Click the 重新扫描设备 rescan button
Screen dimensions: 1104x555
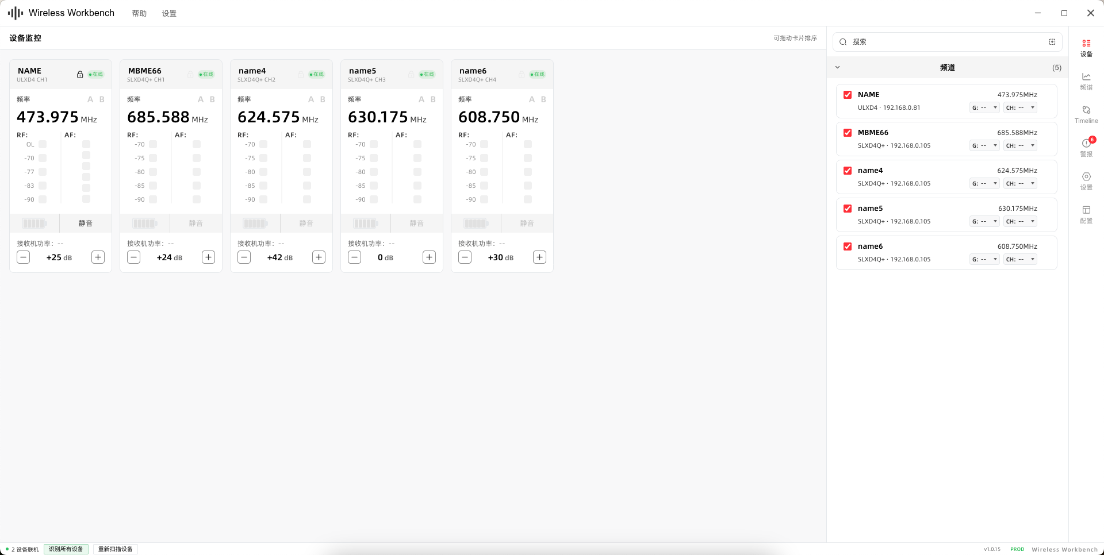[115, 549]
